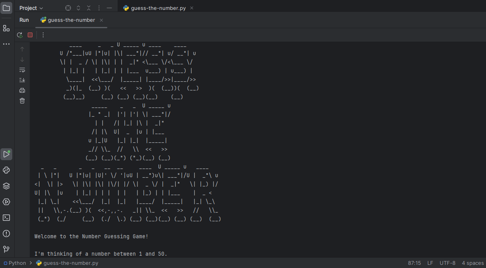Viewport: 486px width, 268px height.
Task: Toggle scroll to end of output
Action: coord(22,80)
